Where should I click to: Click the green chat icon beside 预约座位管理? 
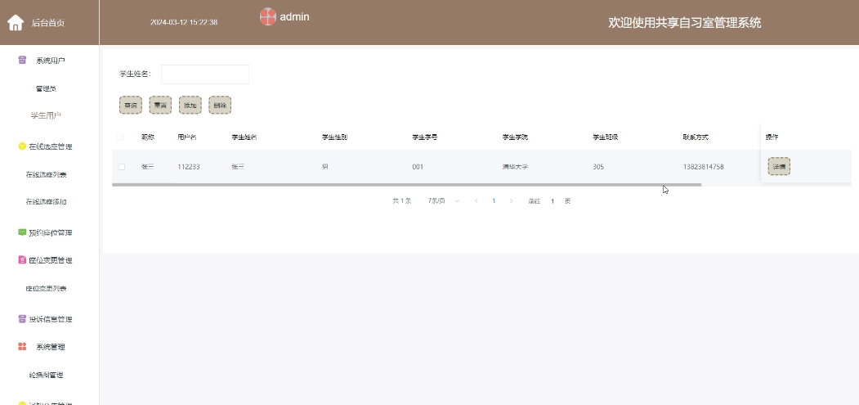coord(22,232)
